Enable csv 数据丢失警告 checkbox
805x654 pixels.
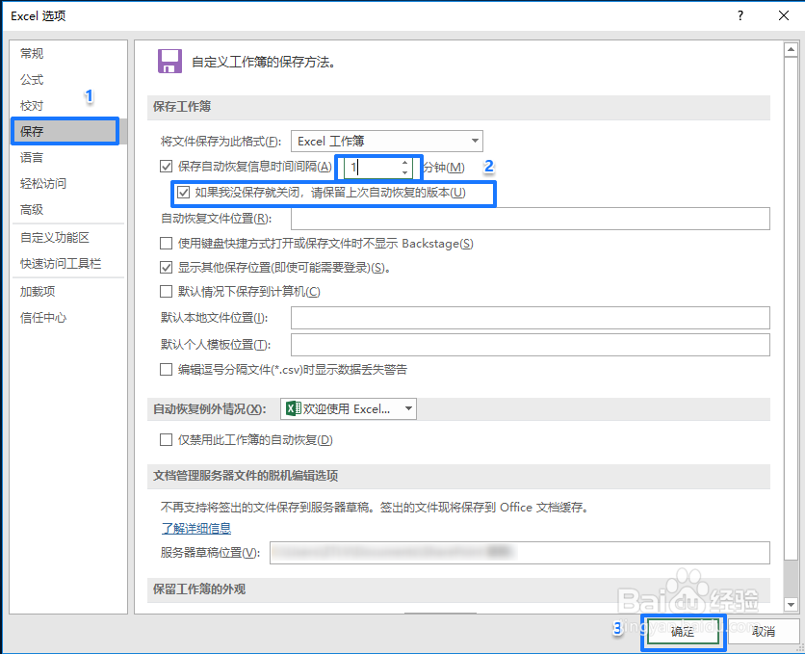[x=166, y=370]
